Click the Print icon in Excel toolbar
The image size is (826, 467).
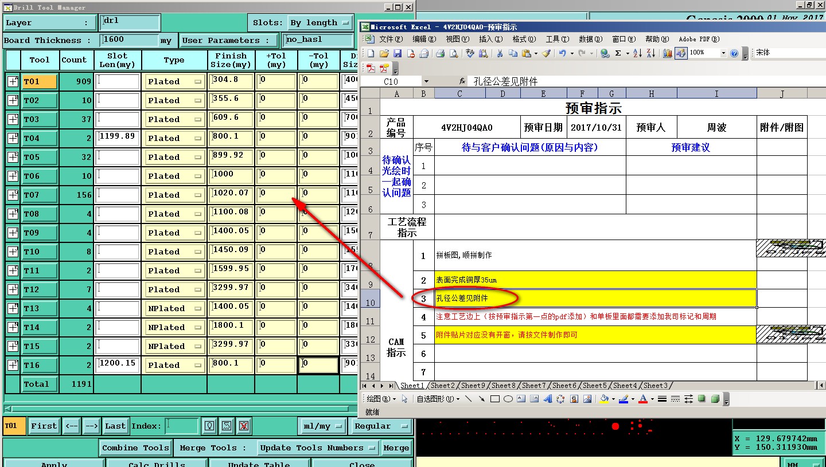point(440,53)
